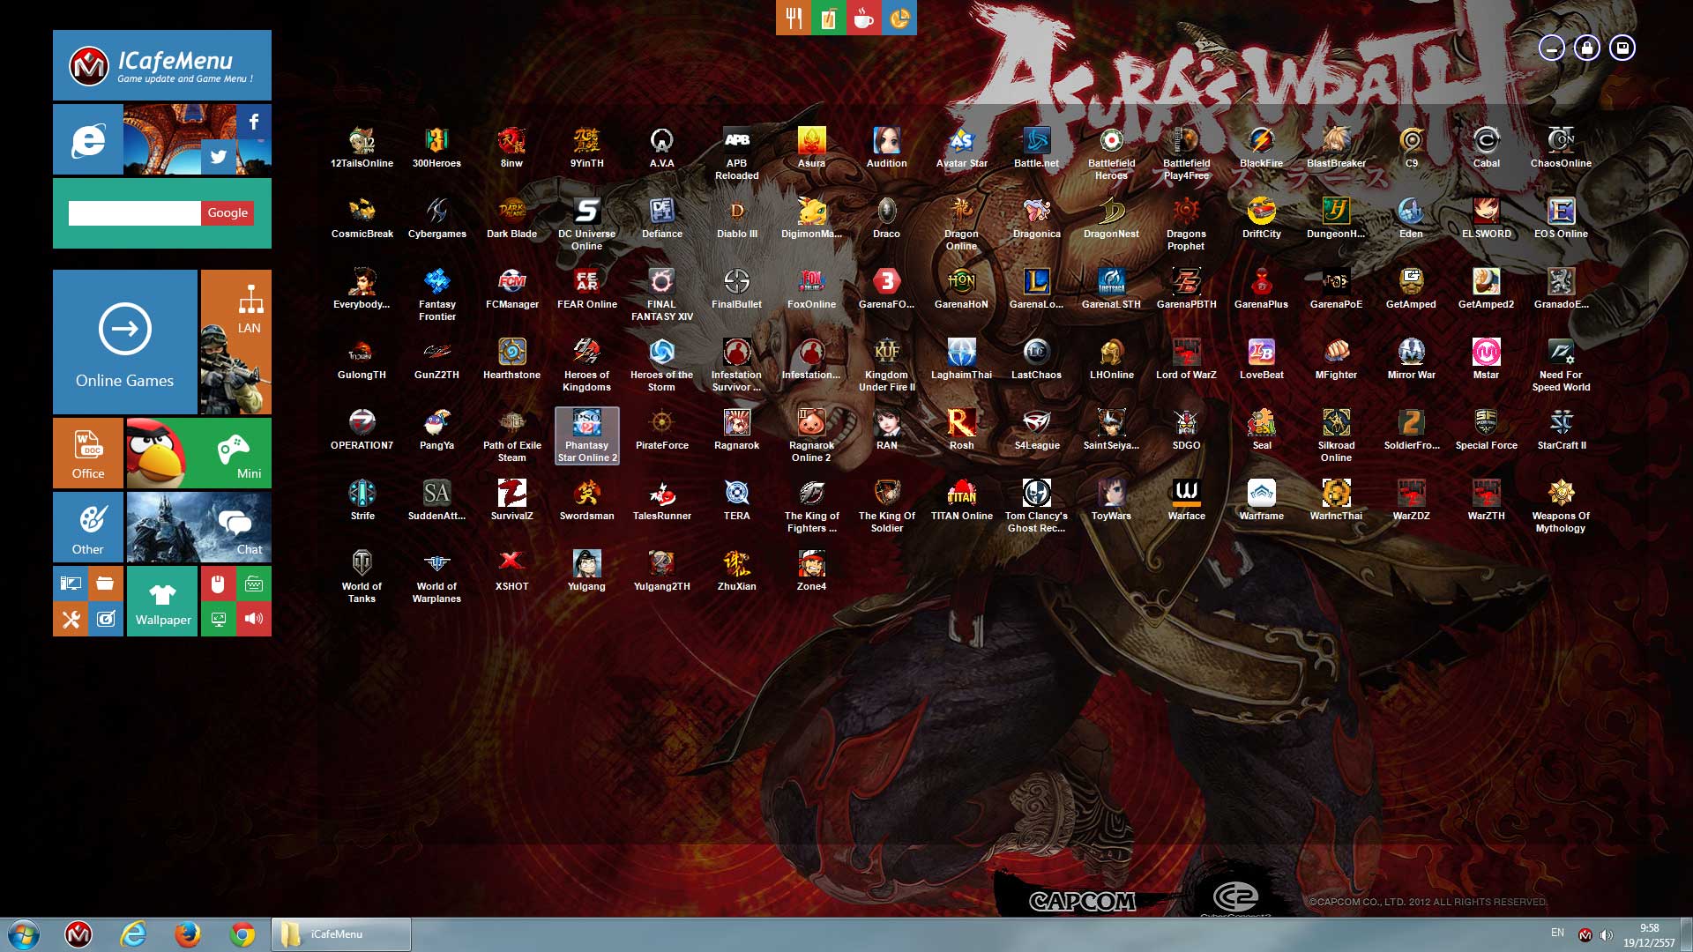Image resolution: width=1693 pixels, height=952 pixels.
Task: Launch Battle.net from the game grid
Action: point(1036,147)
